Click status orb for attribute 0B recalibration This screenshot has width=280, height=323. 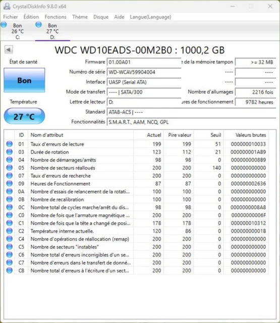click(x=9, y=199)
